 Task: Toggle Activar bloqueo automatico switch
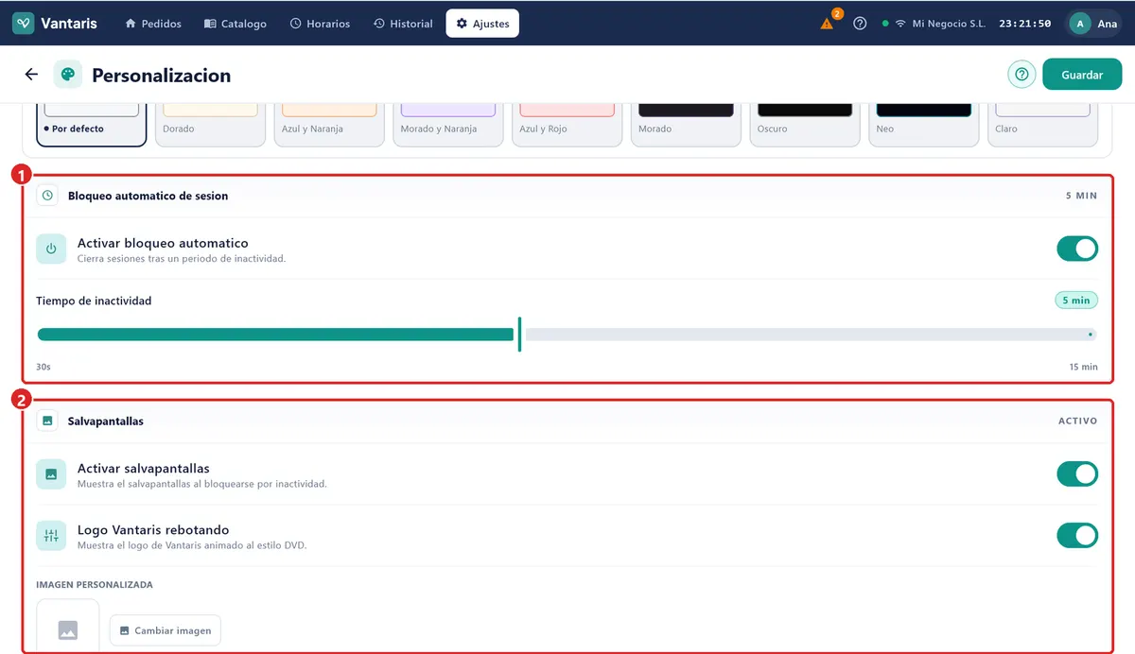point(1077,249)
